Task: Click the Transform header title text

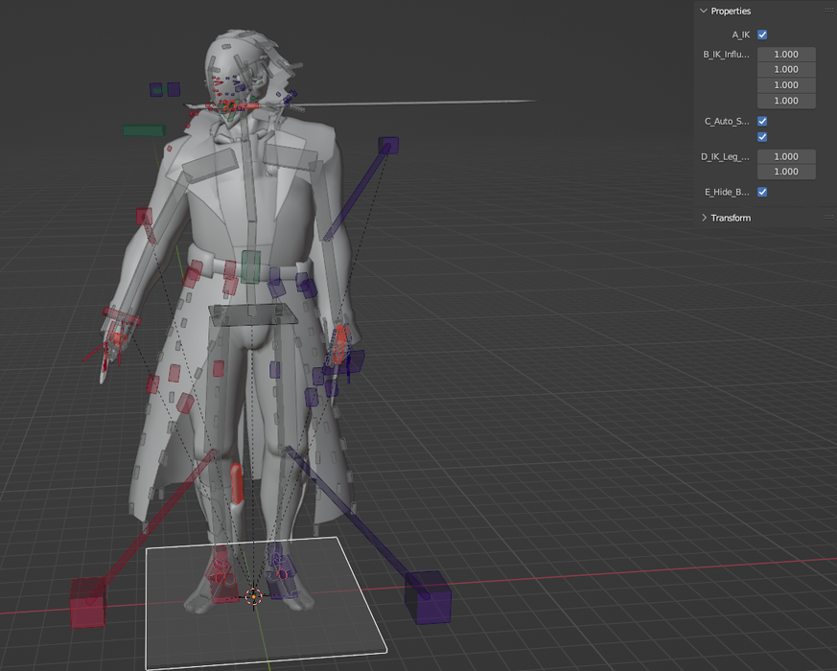Action: point(731,218)
